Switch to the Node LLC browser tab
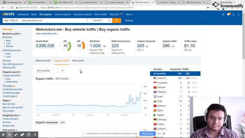The height and width of the screenshot is (138, 245). (168, 3)
